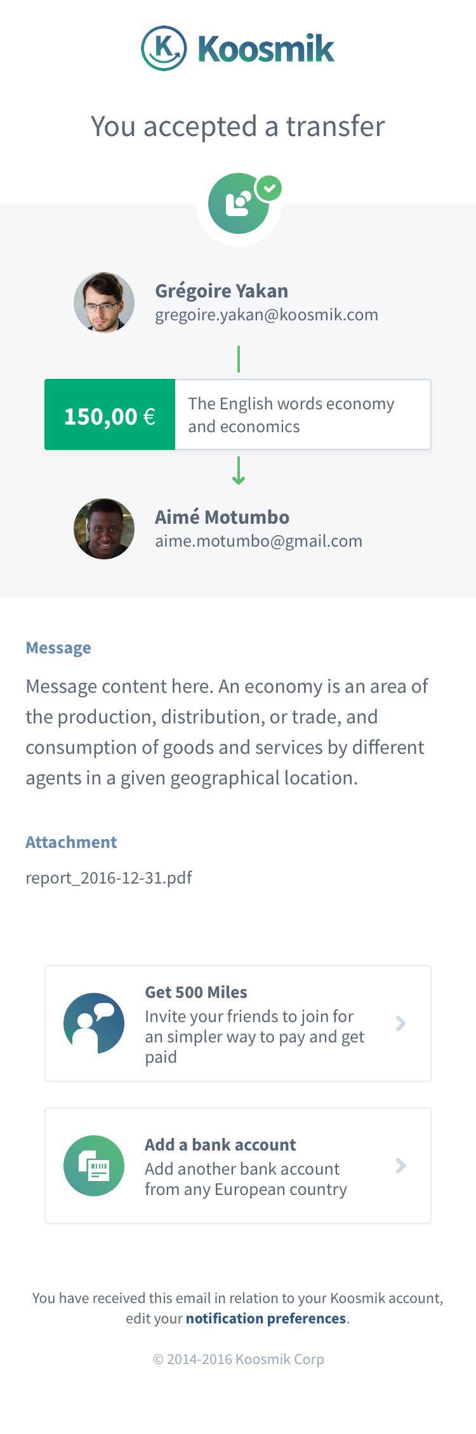Click the bank account document icon
Image resolution: width=476 pixels, height=1434 pixels.
coord(94,1166)
